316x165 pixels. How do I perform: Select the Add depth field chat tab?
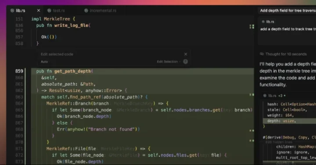tap(287, 11)
